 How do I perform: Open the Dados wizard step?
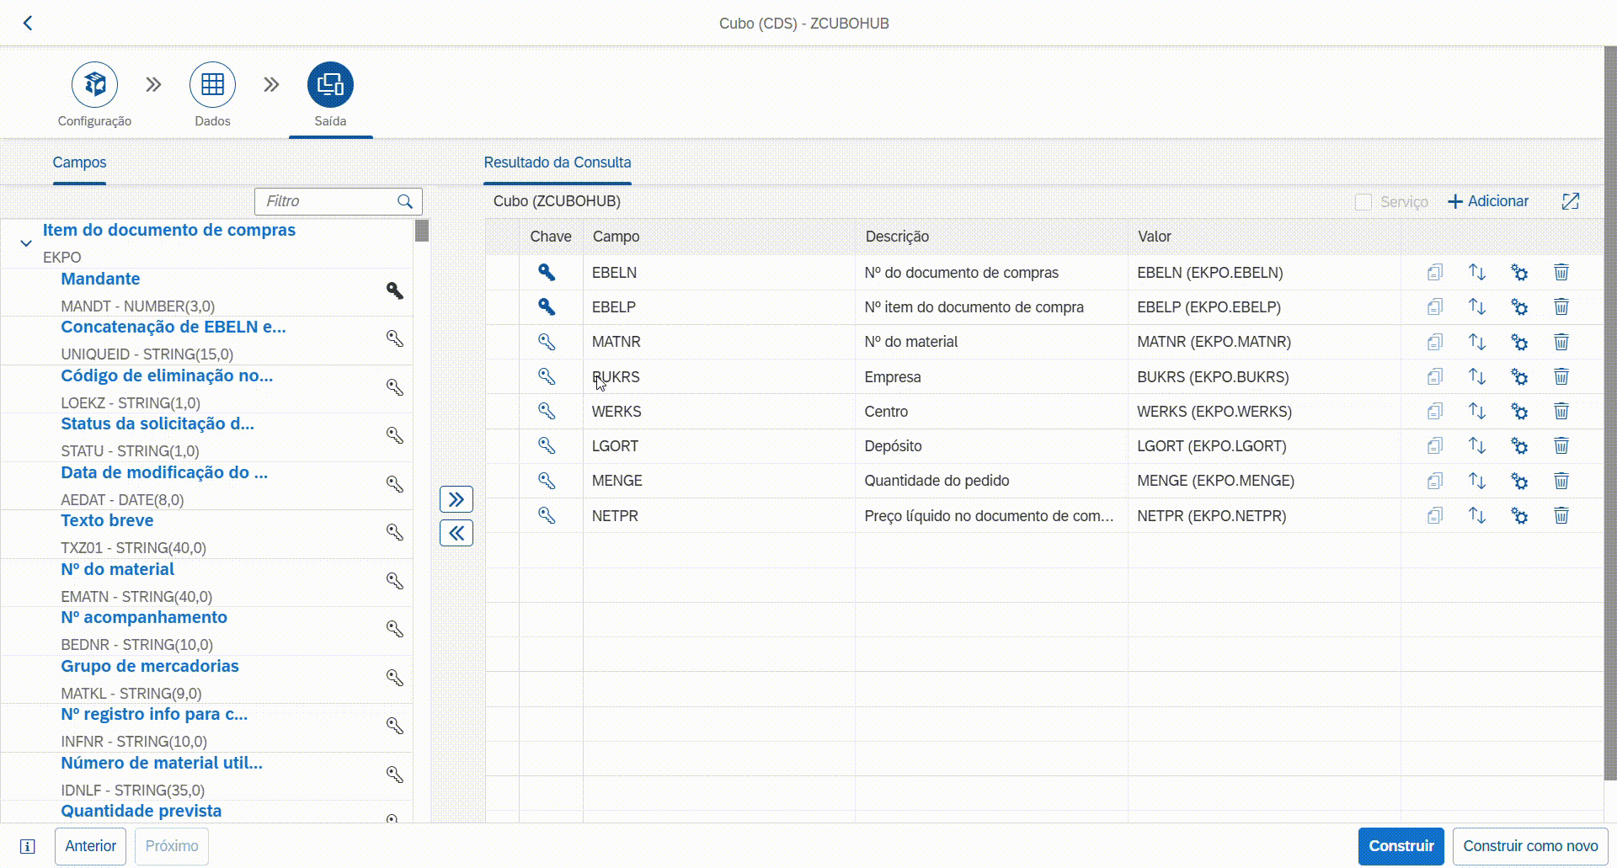tap(212, 85)
